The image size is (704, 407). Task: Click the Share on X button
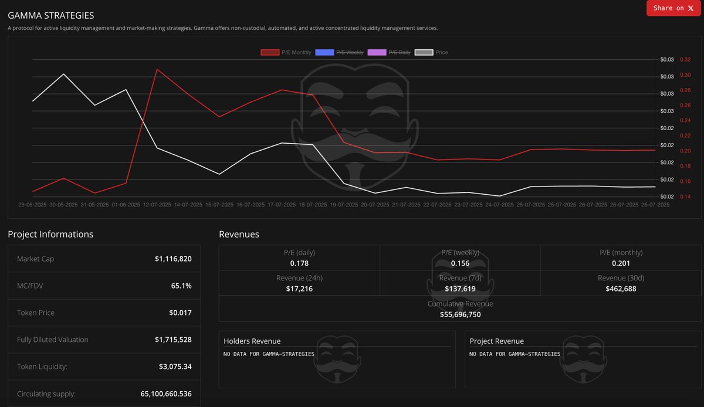673,8
